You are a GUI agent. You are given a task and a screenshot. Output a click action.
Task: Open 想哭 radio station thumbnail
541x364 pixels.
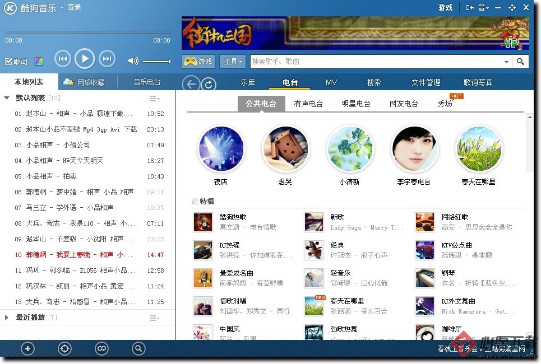(x=285, y=148)
